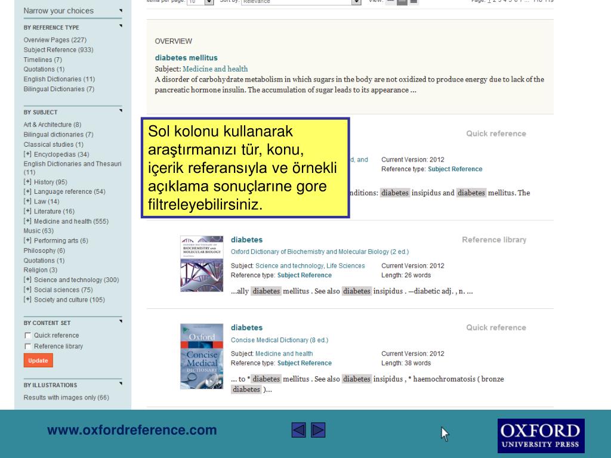
Task: Filter by Music (63)
Action: click(39, 231)
